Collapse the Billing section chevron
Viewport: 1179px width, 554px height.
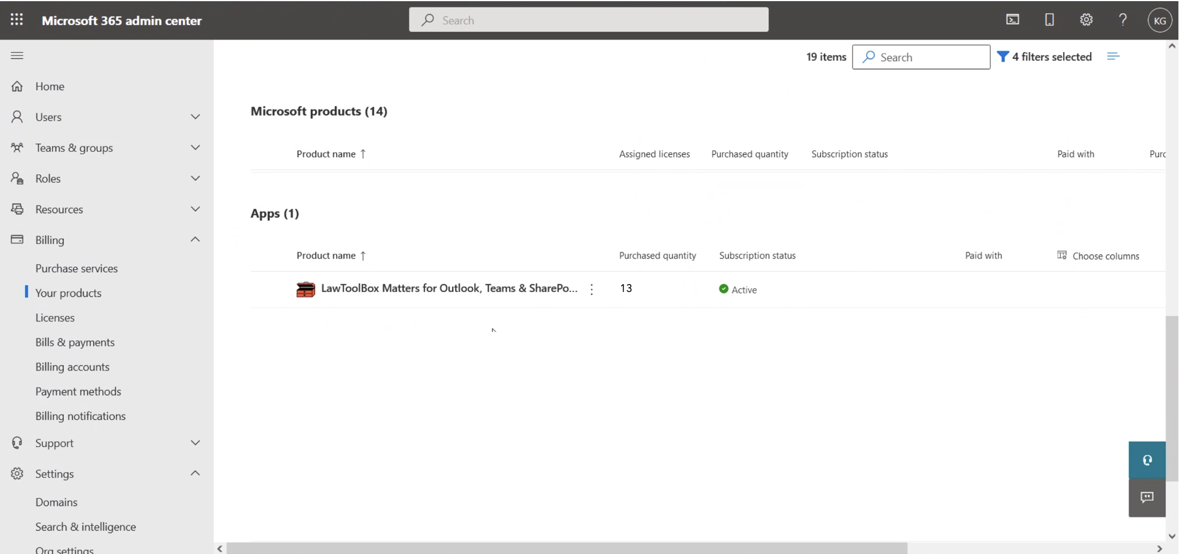[x=195, y=239]
